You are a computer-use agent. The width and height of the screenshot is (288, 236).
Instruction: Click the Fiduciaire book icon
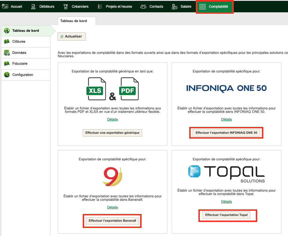click(x=7, y=64)
